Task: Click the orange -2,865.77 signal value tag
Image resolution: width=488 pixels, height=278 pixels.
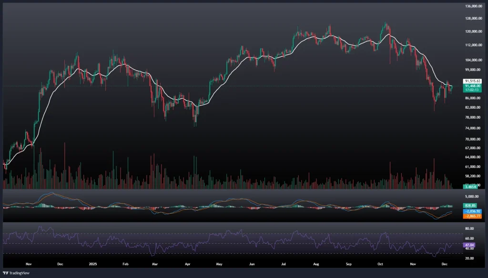Action: tap(472, 216)
